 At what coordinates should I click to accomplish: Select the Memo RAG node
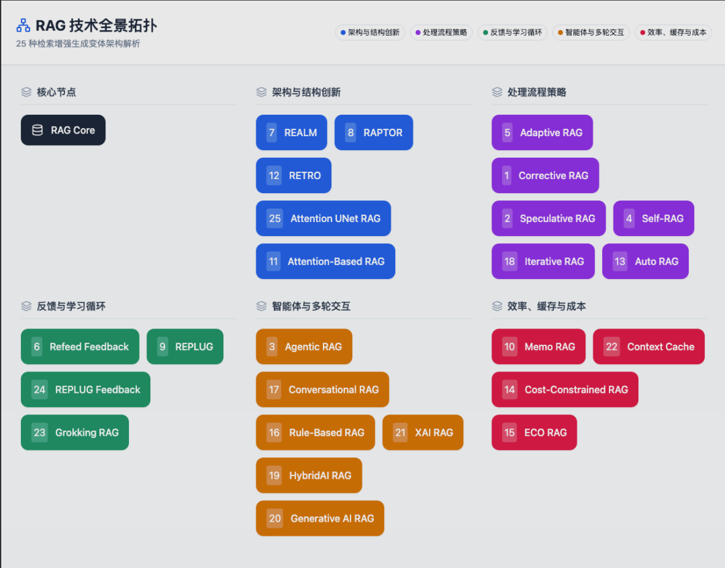point(538,347)
